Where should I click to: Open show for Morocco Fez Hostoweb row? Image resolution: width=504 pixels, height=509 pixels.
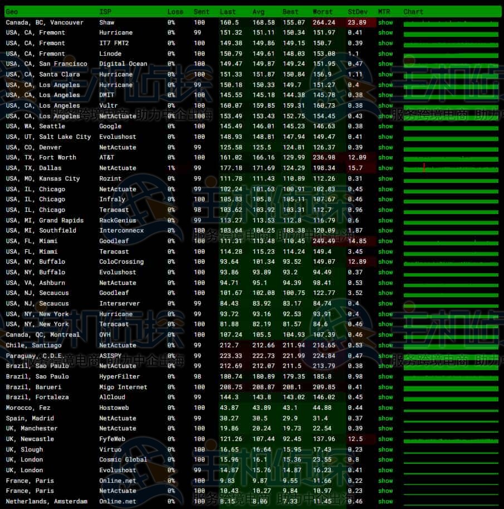coord(385,408)
